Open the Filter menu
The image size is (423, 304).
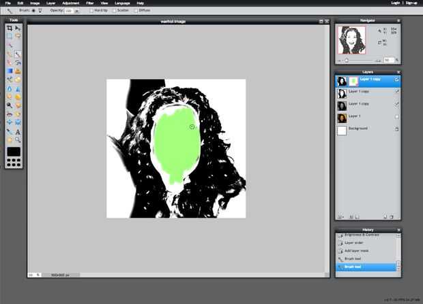tap(90, 3)
